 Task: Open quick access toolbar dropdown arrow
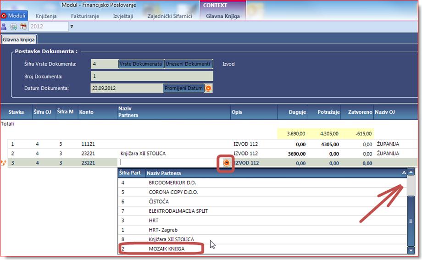point(72,27)
